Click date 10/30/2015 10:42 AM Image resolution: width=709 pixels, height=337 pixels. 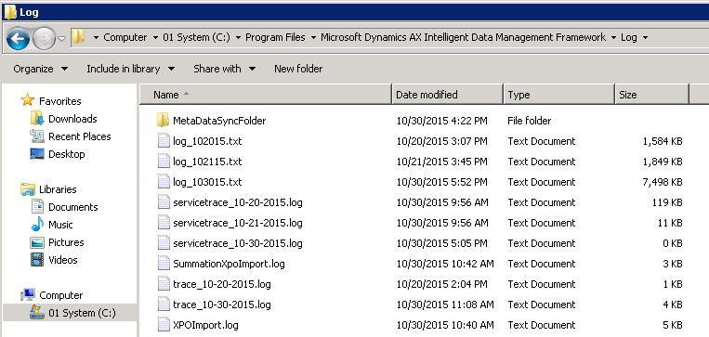(445, 264)
